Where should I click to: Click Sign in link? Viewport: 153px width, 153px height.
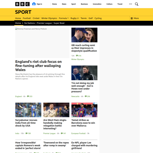point(39,4)
